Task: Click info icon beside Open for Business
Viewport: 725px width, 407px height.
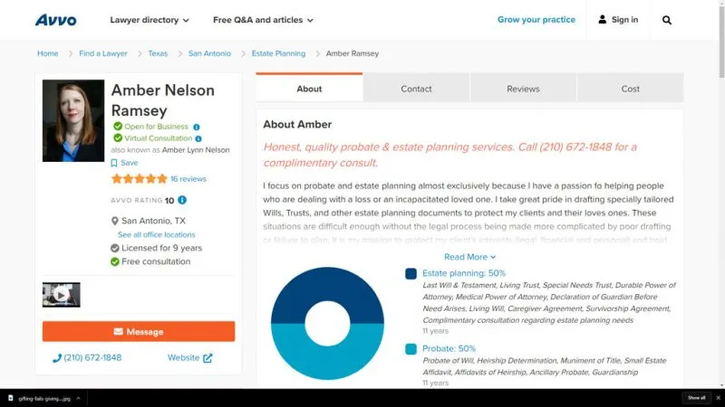Action: tap(197, 127)
